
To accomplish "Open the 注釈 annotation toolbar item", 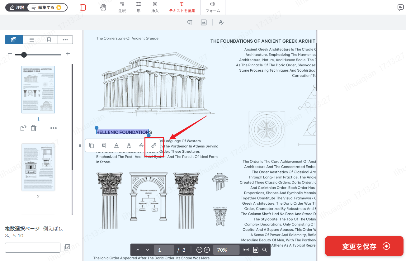I will [x=122, y=7].
